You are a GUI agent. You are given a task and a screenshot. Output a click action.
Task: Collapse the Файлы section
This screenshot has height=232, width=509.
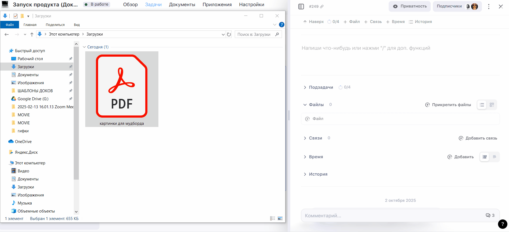(305, 105)
